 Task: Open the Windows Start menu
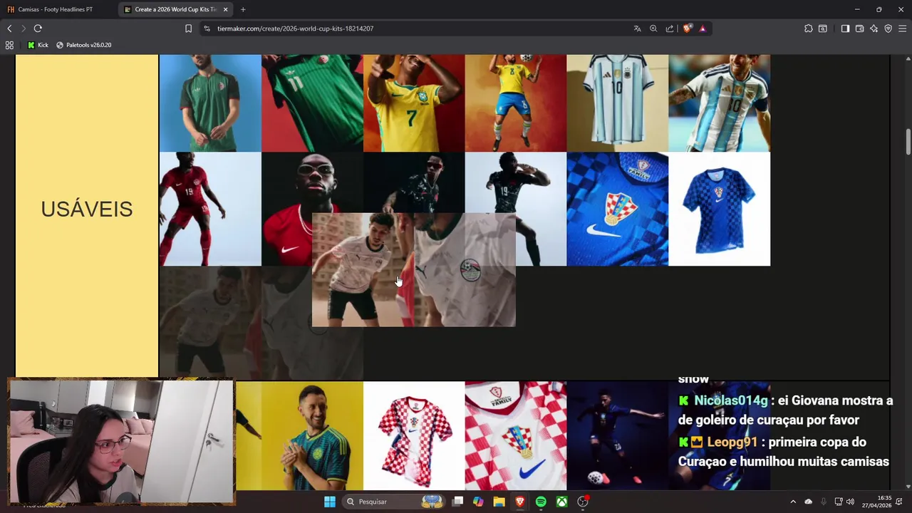coord(330,502)
